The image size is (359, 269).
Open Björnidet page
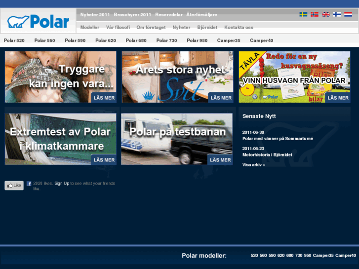[x=207, y=28]
